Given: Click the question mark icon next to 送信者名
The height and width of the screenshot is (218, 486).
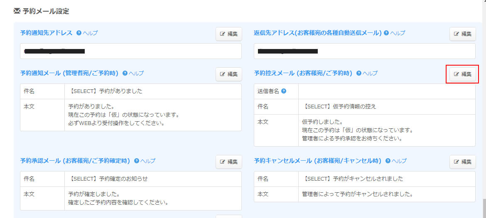Looking at the screenshot, I should (284, 91).
